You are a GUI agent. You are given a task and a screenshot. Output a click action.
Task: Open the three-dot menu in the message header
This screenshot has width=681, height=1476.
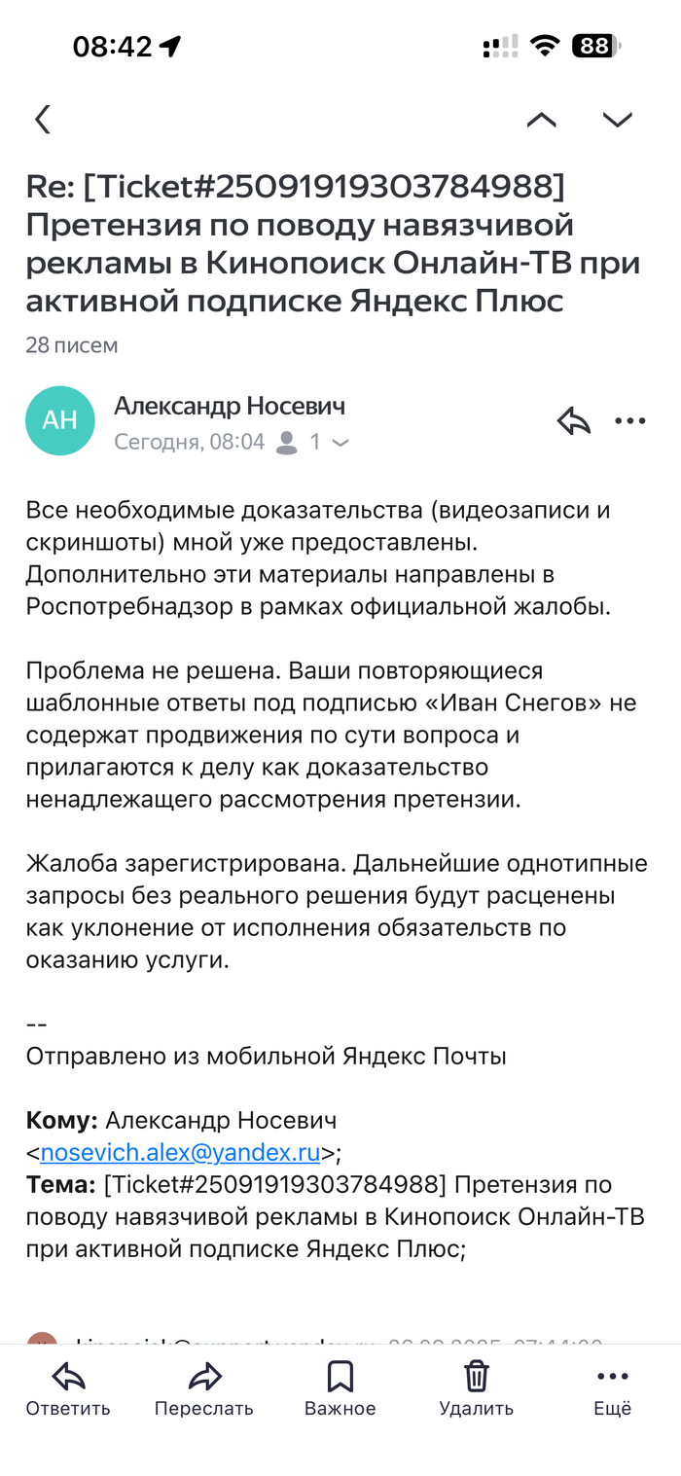(x=629, y=421)
